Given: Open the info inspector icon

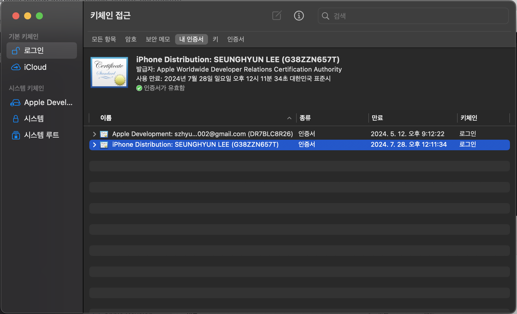Looking at the screenshot, I should (299, 16).
